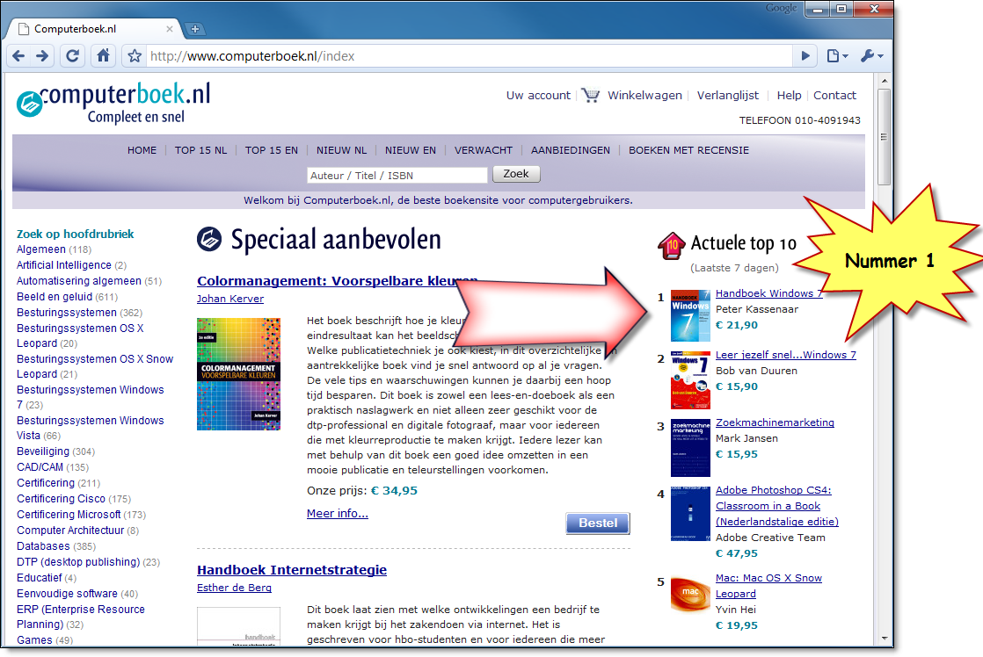The width and height of the screenshot is (983, 657).
Task: Open the home page via house icon
Action: pos(104,56)
